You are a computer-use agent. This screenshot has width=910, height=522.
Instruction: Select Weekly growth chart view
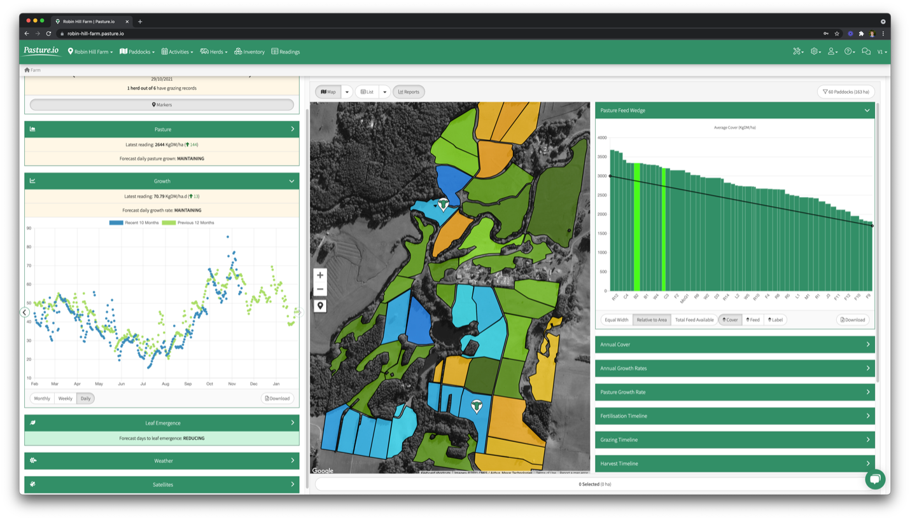(65, 399)
